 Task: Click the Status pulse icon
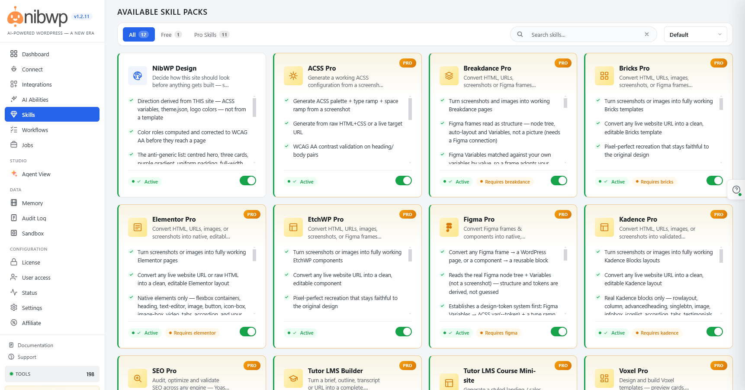[x=14, y=293]
